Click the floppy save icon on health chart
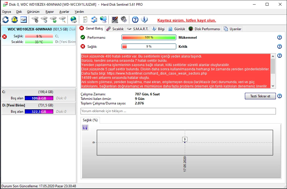This screenshot has width=287, height=189. 85,127
